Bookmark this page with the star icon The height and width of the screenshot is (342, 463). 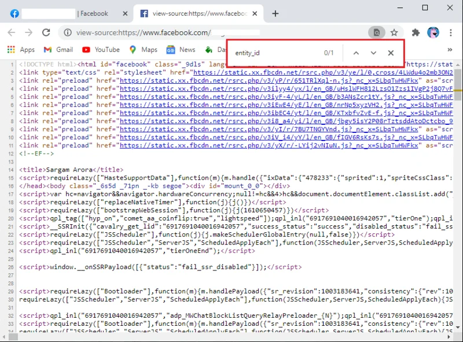pyautogui.click(x=394, y=33)
